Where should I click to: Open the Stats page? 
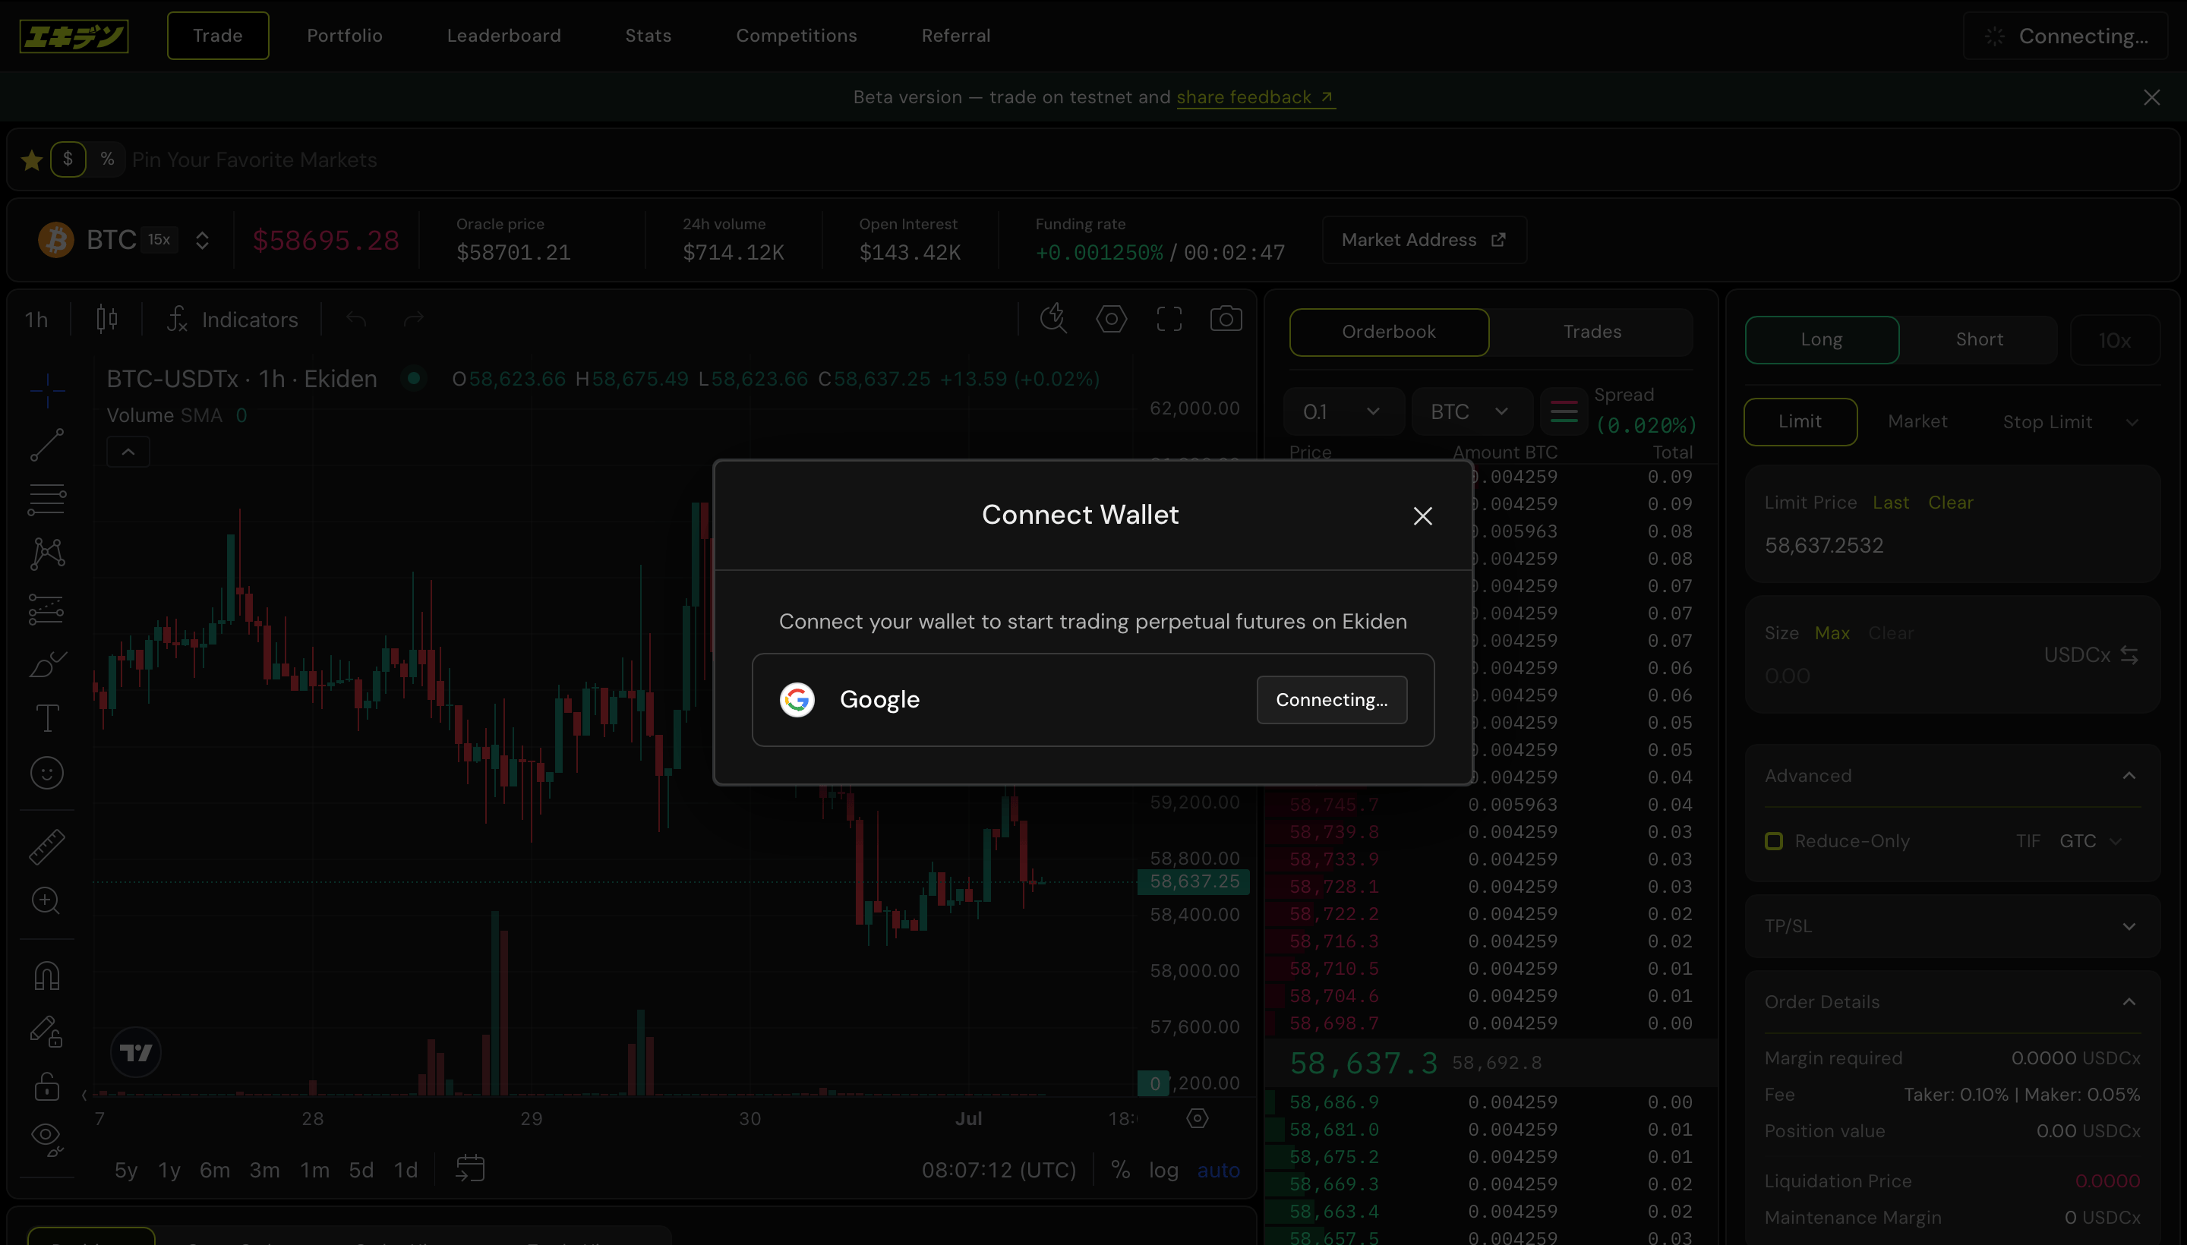coord(649,36)
